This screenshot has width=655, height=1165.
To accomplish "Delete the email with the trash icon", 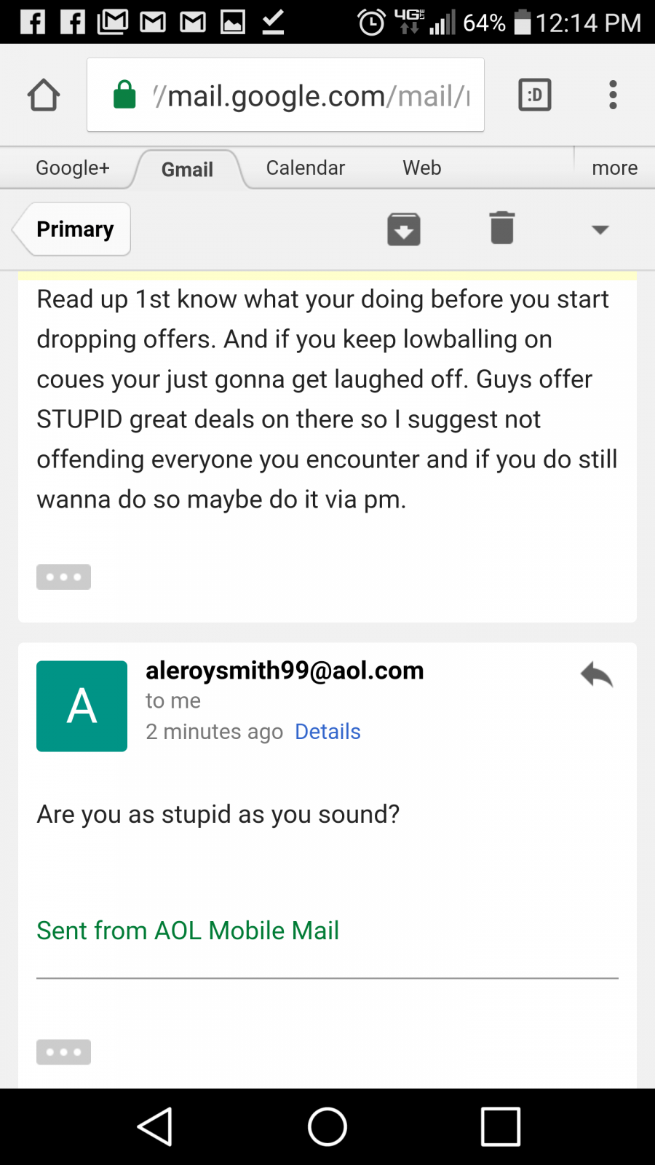I will click(x=502, y=228).
